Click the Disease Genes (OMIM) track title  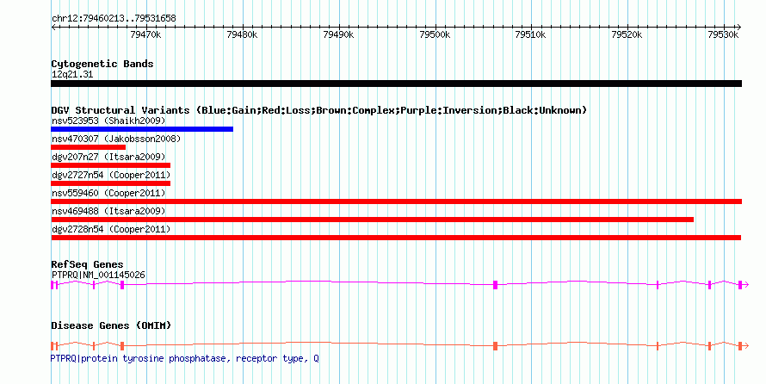click(x=111, y=325)
